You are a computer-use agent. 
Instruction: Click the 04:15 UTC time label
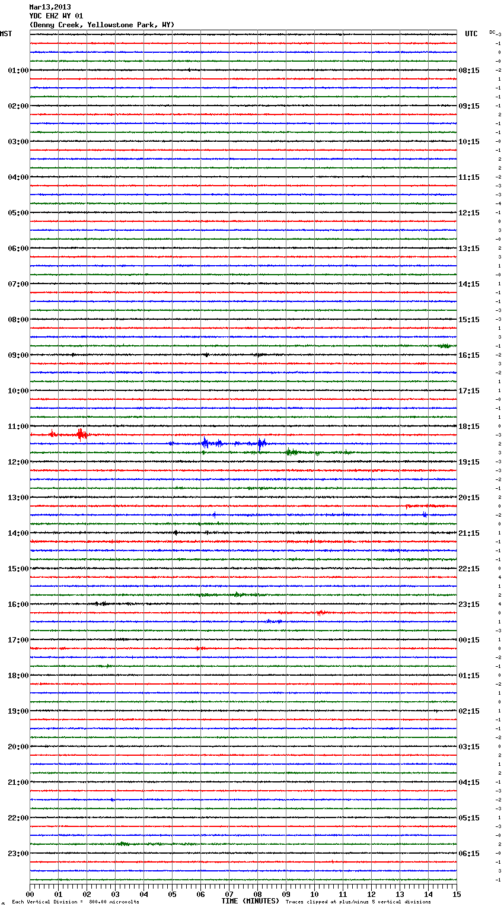(x=469, y=782)
